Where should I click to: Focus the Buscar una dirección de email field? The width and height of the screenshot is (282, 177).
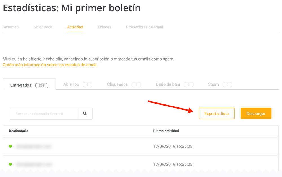[x=43, y=114]
